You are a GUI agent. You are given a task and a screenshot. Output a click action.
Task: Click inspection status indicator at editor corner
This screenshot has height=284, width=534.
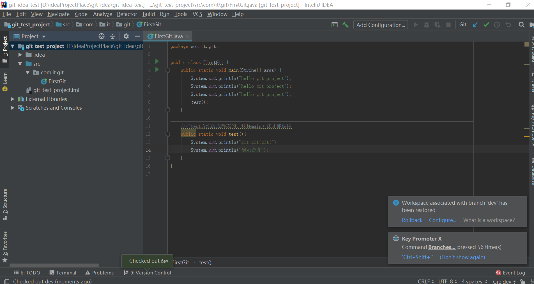coord(526,44)
